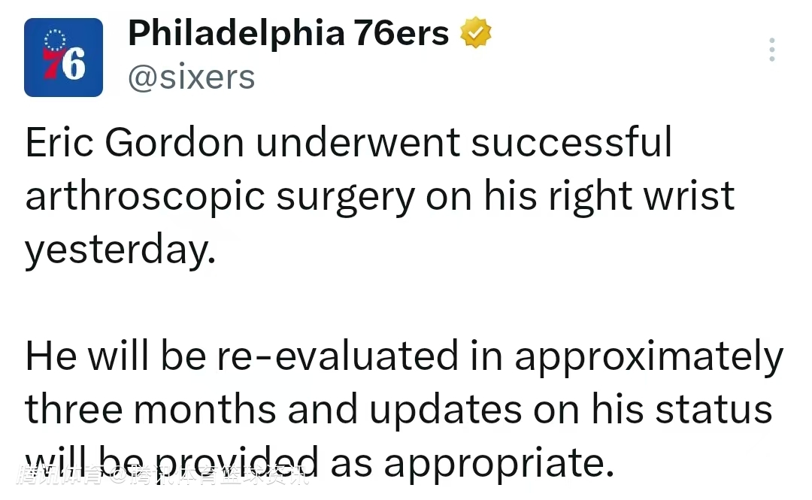Click the Philadelphia 76ers profile avatar

tap(63, 58)
